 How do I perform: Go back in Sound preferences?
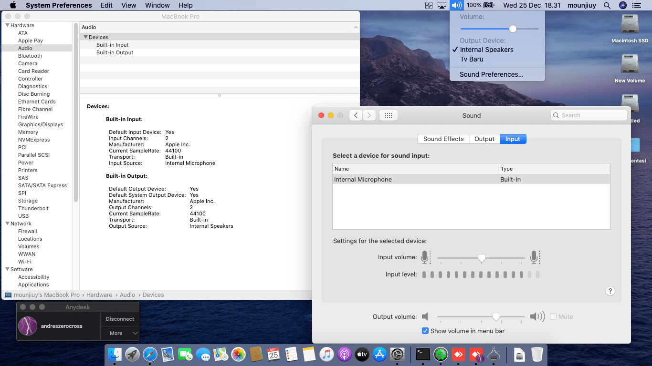pos(356,115)
